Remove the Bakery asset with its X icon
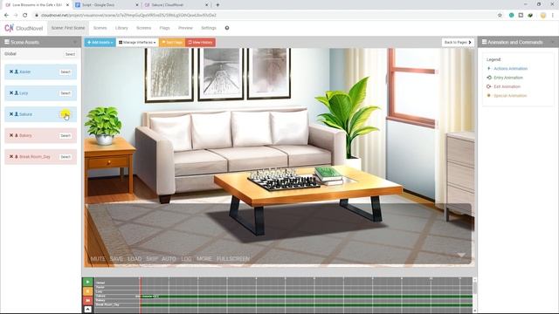The height and width of the screenshot is (314, 559). coord(11,135)
